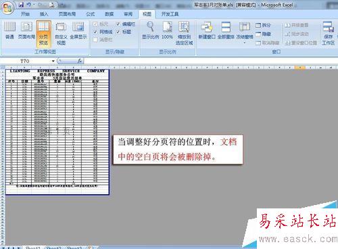Image resolution: width=338 pixels, height=249 pixels.
Task: Open 自定义视图 custom views
Action: tap(61, 33)
